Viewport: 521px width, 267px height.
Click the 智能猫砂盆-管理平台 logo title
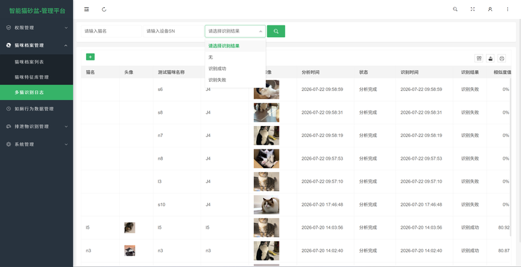(37, 10)
